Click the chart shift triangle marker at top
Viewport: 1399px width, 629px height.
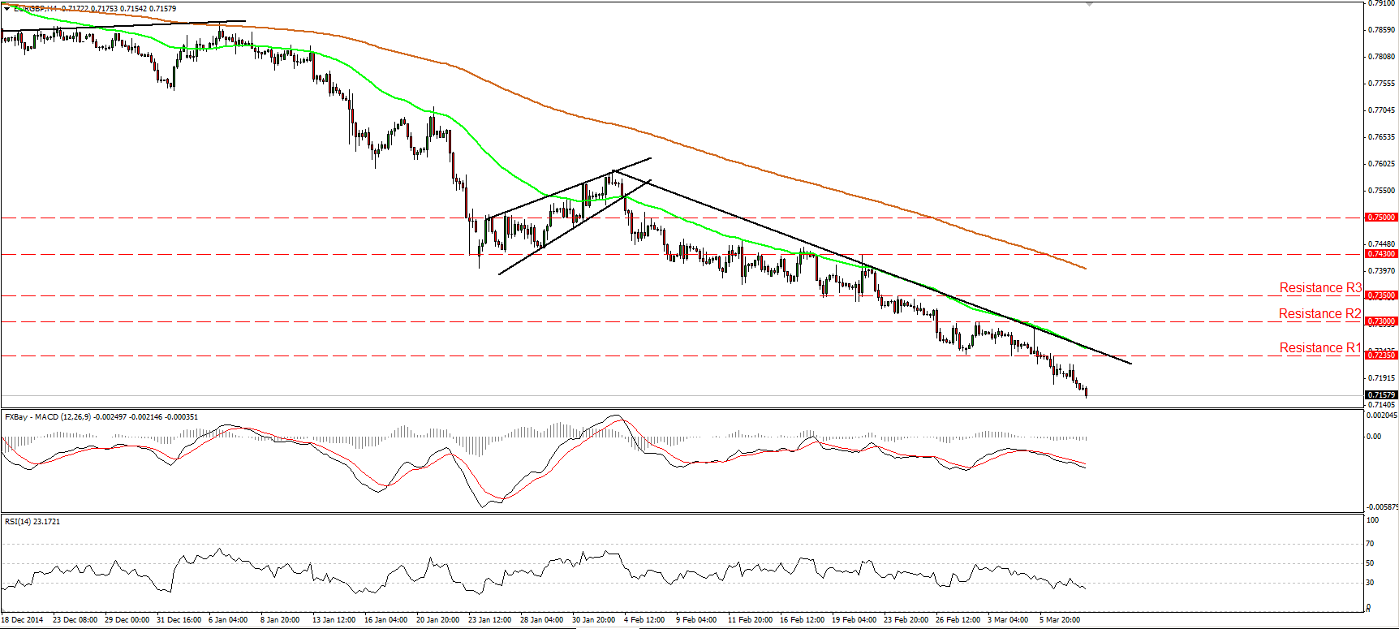click(1089, 4)
